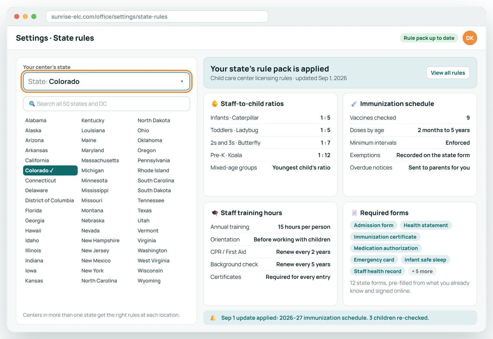493x339 pixels.
Task: Click the bell icon in update notice
Action: (213, 318)
